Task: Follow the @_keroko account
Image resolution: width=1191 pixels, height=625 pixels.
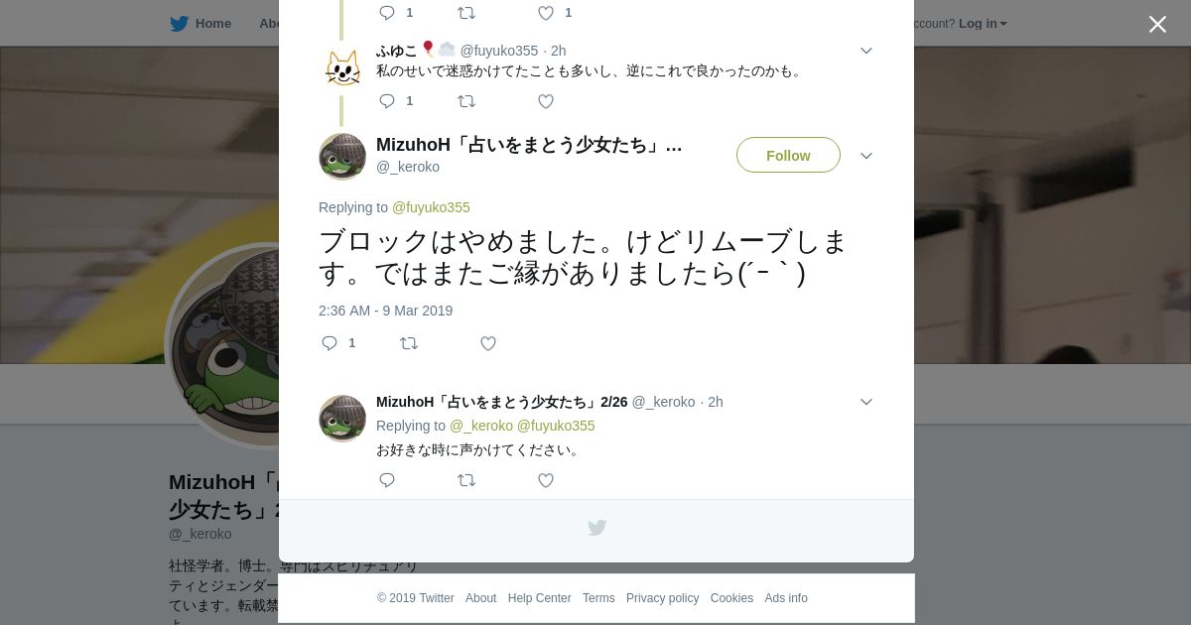Action: pos(788,155)
